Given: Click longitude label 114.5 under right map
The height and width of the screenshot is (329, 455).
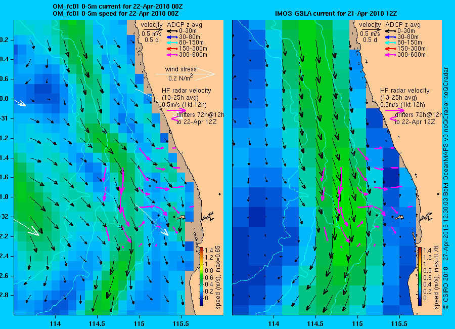Looking at the screenshot, I should [x=315, y=324].
